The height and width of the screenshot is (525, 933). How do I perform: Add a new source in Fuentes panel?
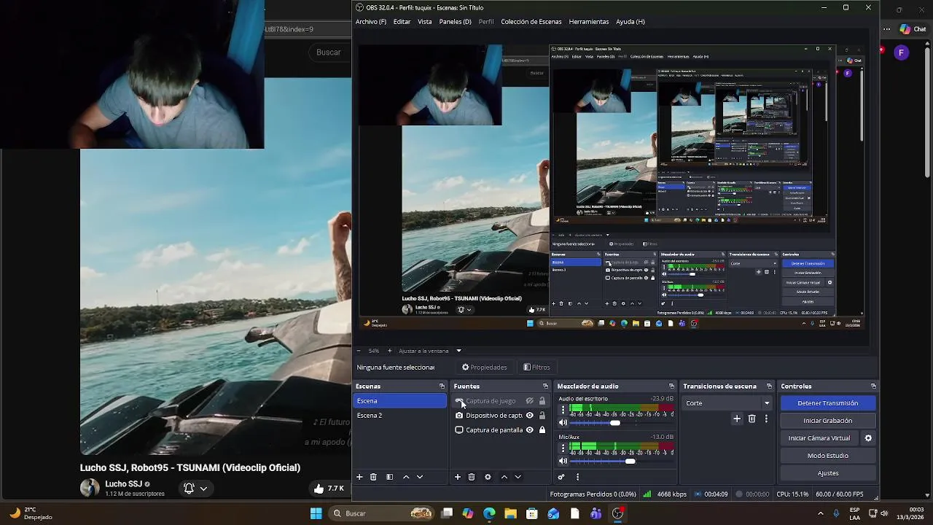coord(458,477)
